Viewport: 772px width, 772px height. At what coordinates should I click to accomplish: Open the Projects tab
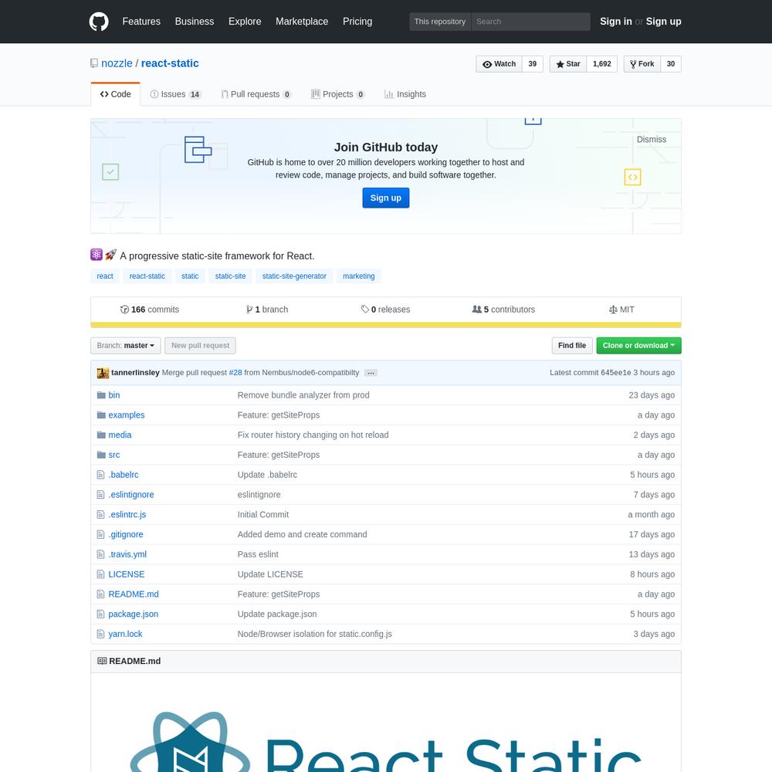click(338, 94)
